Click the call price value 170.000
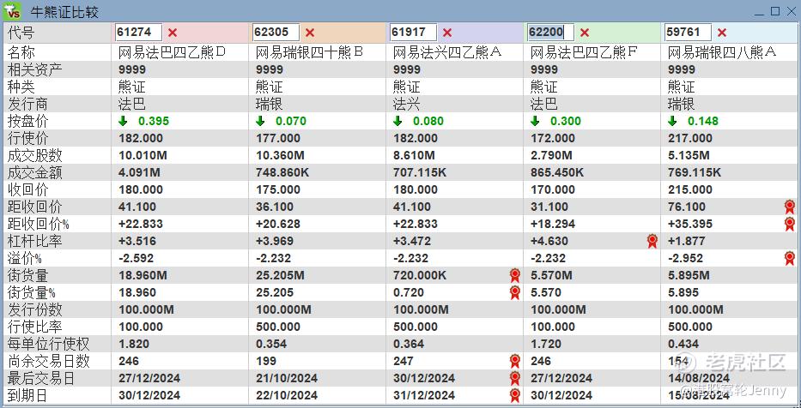The image size is (801, 408). [553, 189]
